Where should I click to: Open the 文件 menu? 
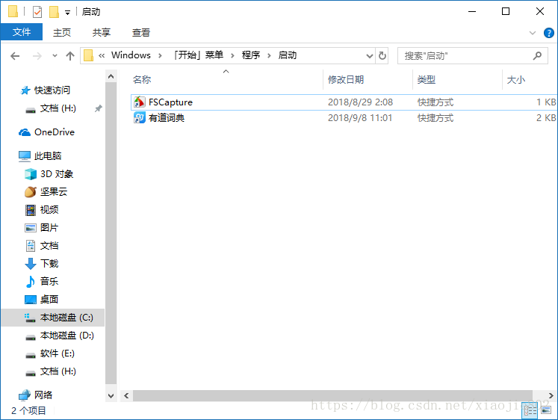(x=22, y=32)
